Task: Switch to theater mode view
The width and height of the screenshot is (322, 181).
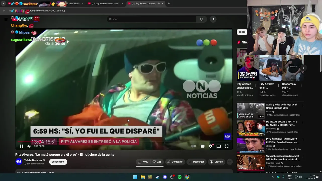Action: pos(219,146)
